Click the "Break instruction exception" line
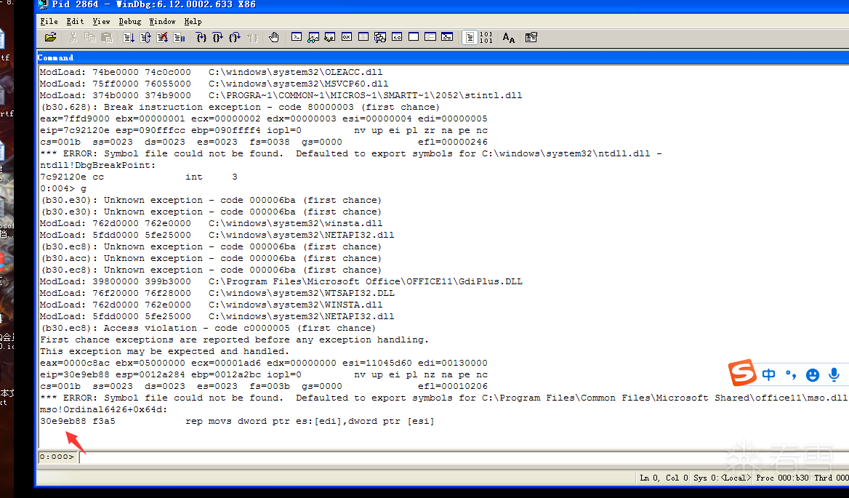This screenshot has width=849, height=498. click(x=240, y=107)
